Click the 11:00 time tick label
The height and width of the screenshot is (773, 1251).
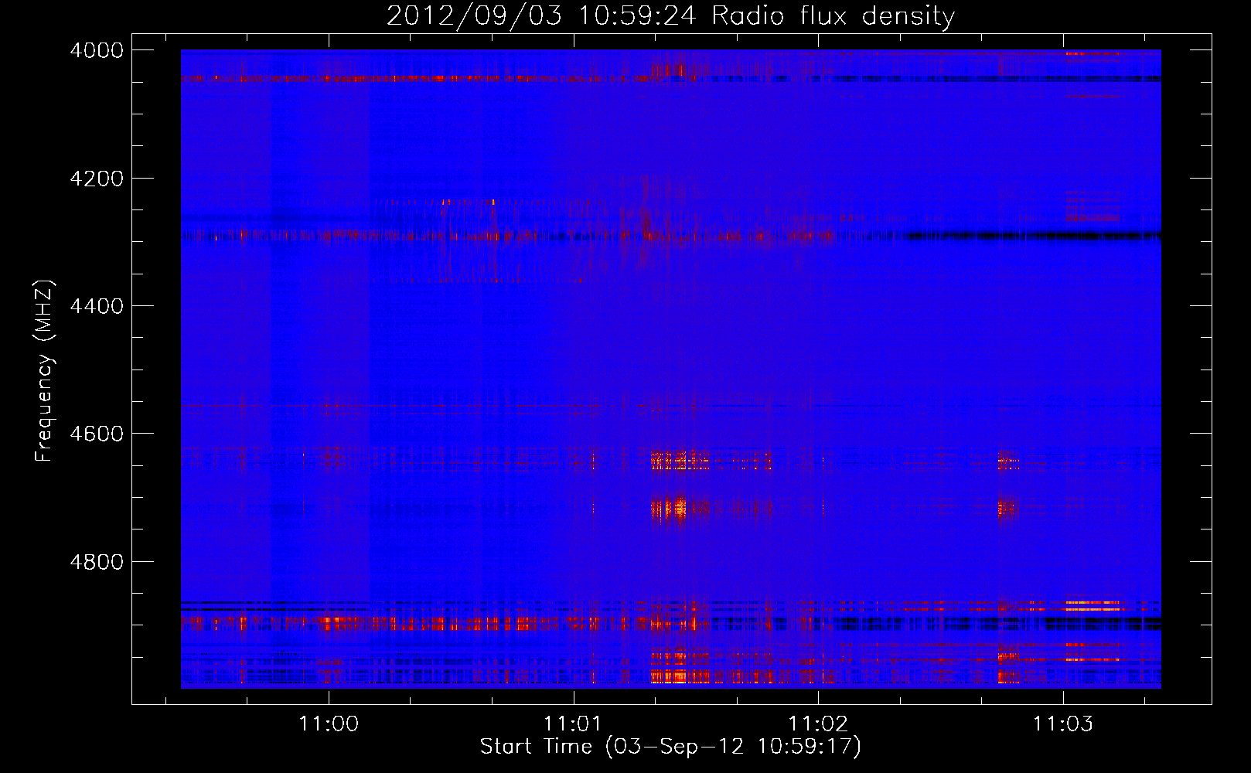coord(329,724)
